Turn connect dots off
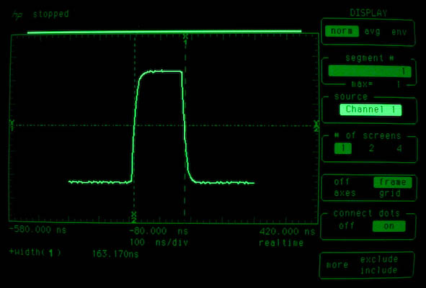Image resolution: width=426 pixels, height=288 pixels. coord(347,225)
